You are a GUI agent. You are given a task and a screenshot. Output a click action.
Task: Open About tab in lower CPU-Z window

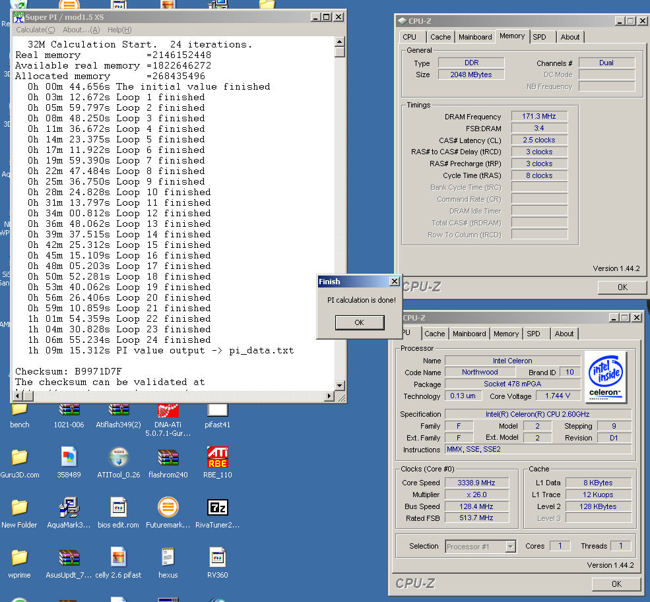[564, 334]
